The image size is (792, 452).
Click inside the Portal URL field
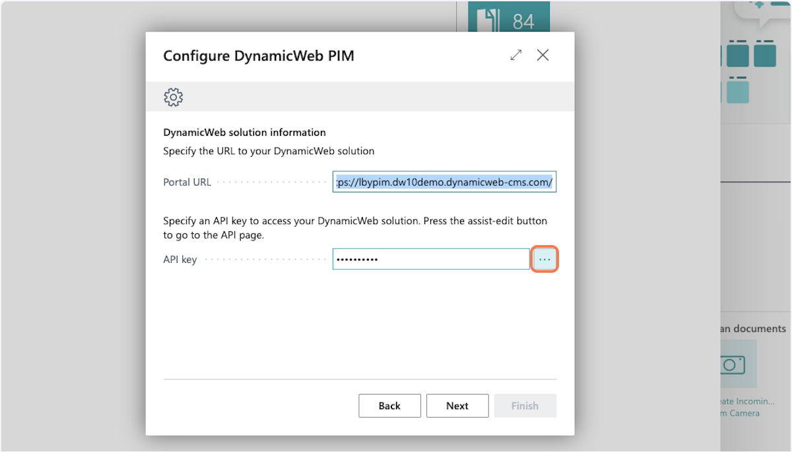(444, 183)
